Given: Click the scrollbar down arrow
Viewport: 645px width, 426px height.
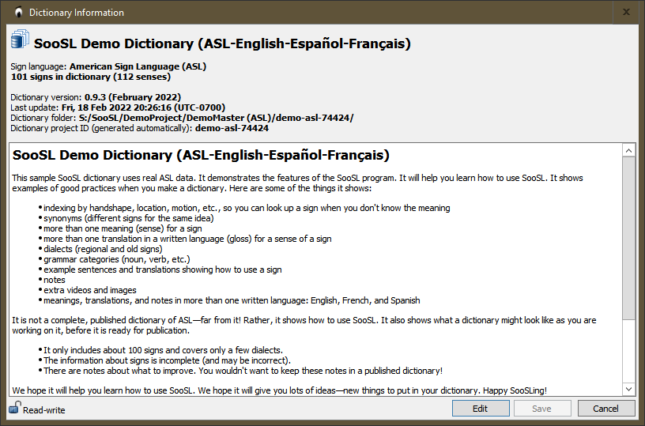Looking at the screenshot, I should coord(628,389).
